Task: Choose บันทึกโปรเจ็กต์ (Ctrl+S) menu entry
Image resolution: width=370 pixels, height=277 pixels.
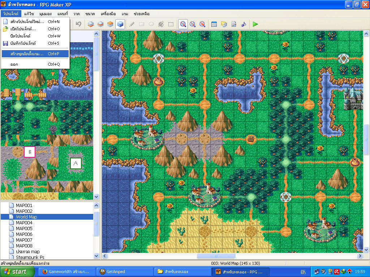Action: click(x=35, y=43)
